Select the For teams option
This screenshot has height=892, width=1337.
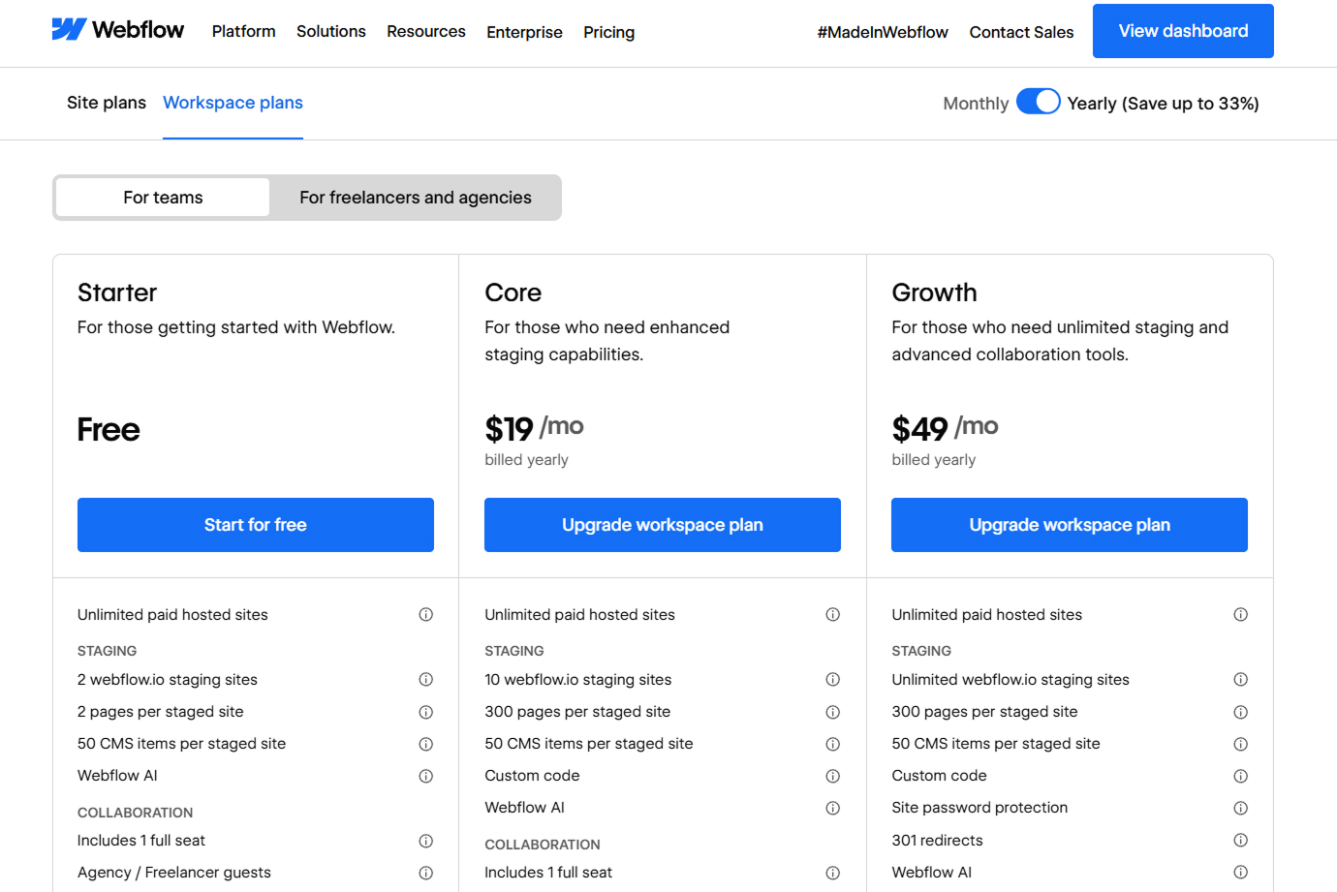point(163,198)
